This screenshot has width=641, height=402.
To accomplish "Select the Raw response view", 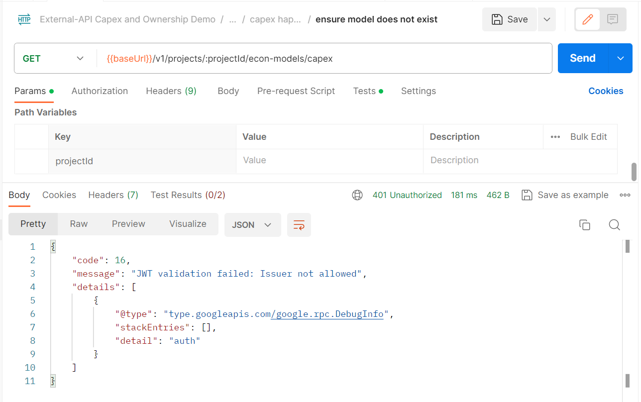I will (x=79, y=224).
